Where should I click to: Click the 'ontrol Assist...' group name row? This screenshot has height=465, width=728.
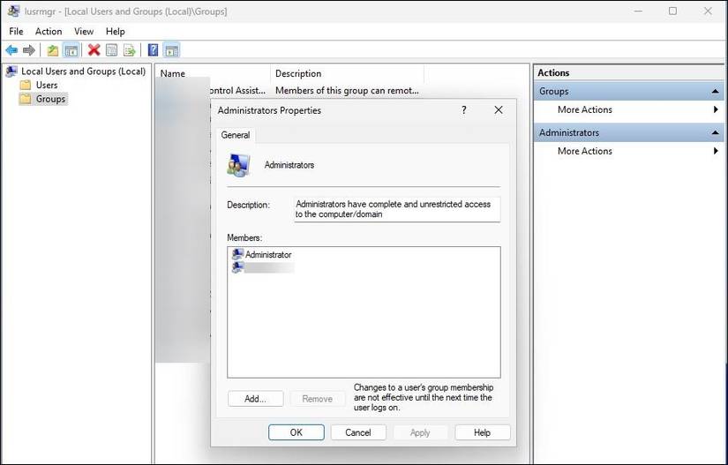[237, 91]
